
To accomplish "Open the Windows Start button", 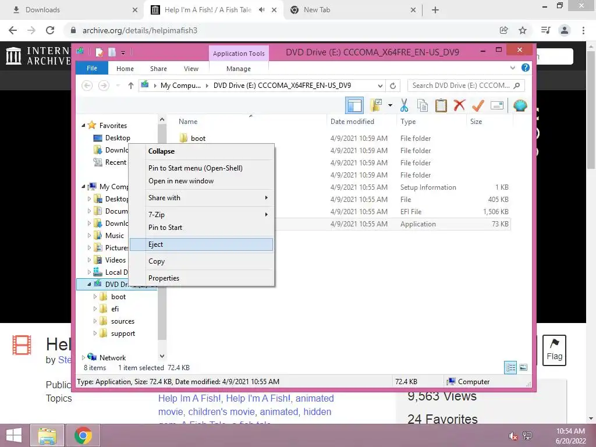I will 14,435.
